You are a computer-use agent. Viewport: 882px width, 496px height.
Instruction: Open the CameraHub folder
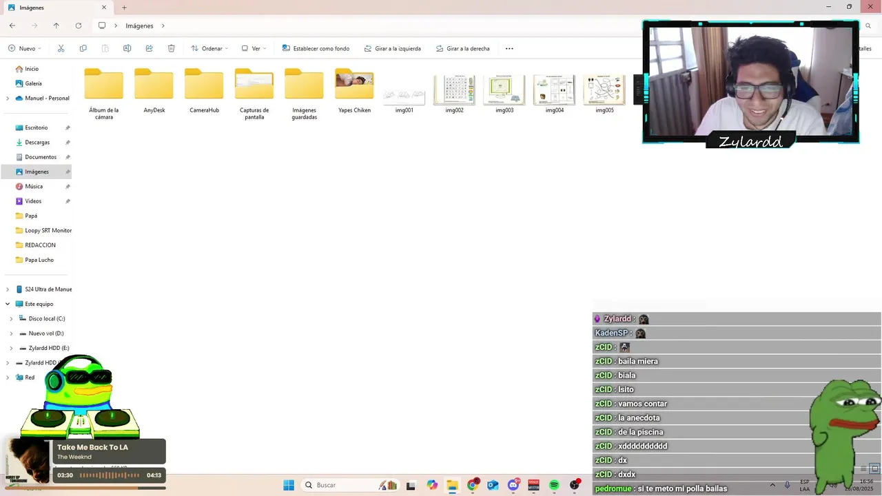point(204,90)
